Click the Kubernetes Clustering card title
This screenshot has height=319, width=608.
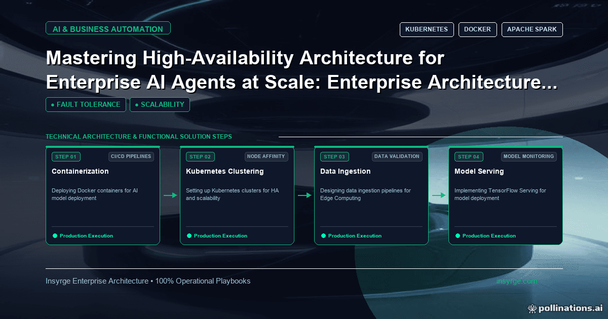coord(225,171)
